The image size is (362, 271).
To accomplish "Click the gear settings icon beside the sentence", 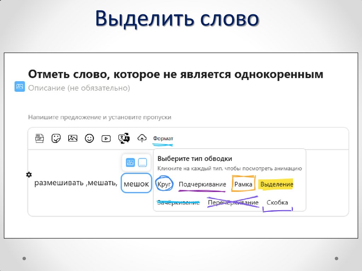I will tap(29, 175).
